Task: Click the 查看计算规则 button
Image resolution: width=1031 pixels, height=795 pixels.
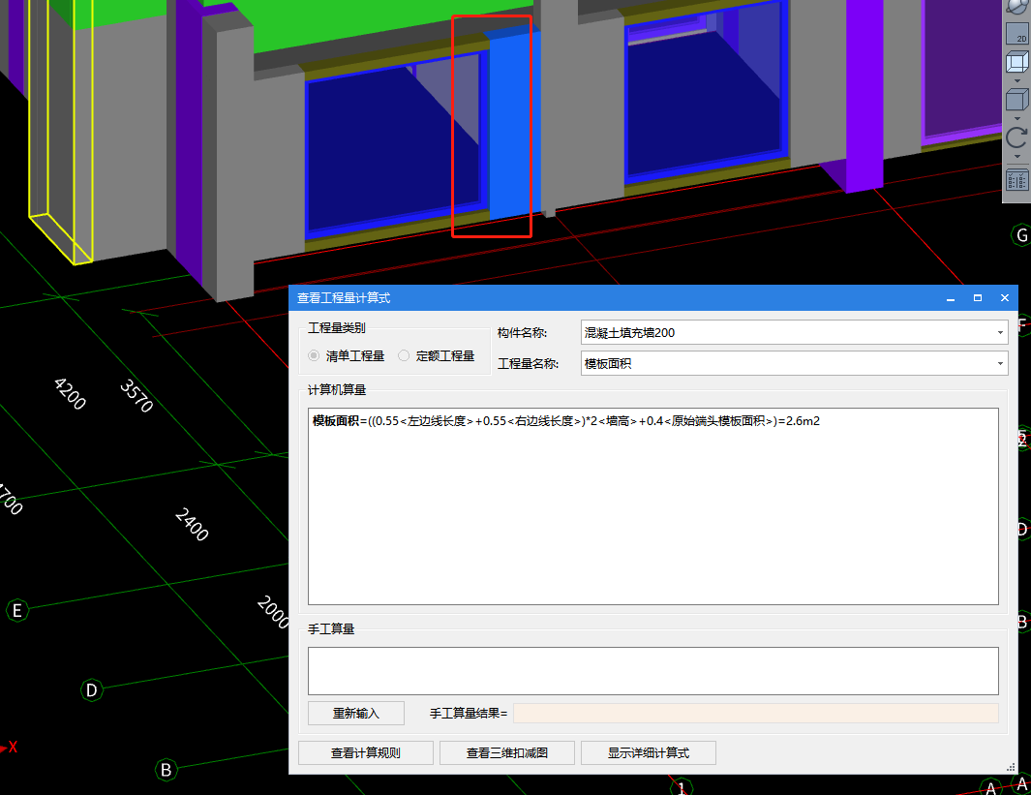Action: pyautogui.click(x=366, y=753)
